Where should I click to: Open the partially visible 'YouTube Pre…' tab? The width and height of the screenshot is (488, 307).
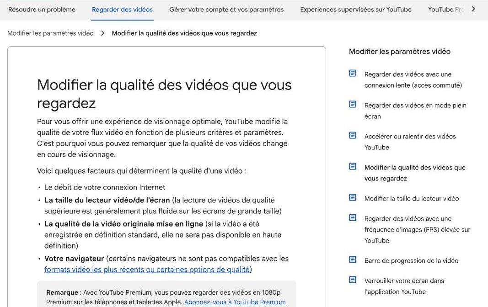tap(445, 10)
